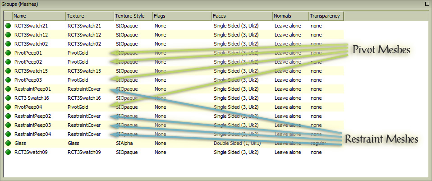Click the Transparency column header

coord(326,16)
